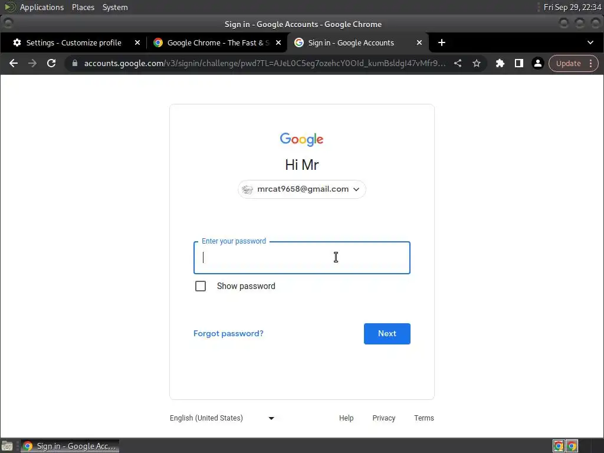Click the account avatar image in email chip

247,189
